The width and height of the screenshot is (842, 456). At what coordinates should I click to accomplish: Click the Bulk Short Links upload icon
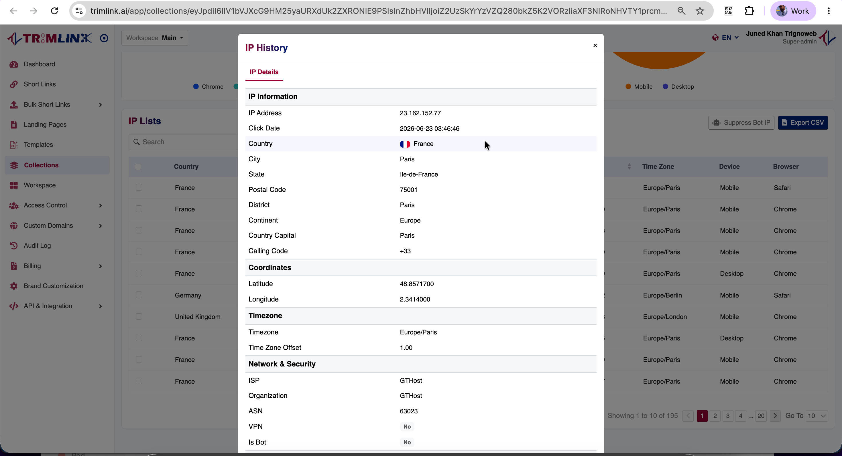[x=13, y=104]
